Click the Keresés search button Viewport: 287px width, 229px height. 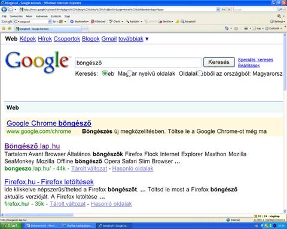(219, 62)
